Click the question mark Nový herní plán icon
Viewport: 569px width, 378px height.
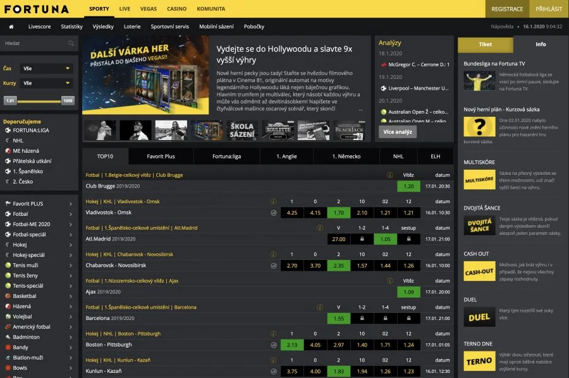tap(479, 127)
